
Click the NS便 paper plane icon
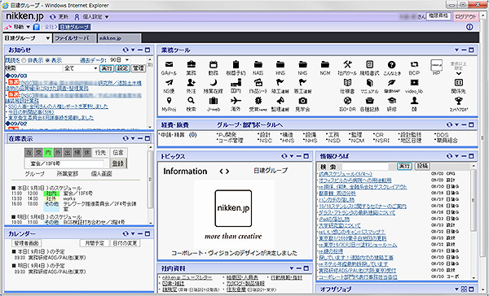coord(169,83)
